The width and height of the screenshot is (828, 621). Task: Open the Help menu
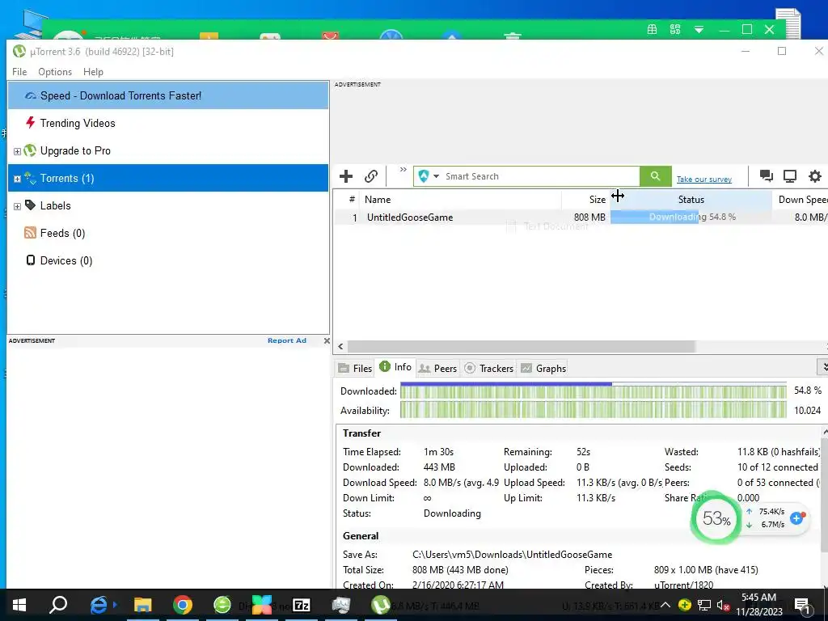93,72
